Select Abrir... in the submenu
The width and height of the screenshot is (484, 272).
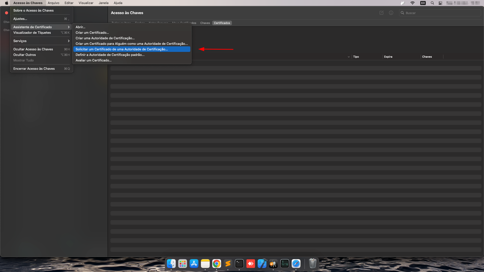[132, 27]
